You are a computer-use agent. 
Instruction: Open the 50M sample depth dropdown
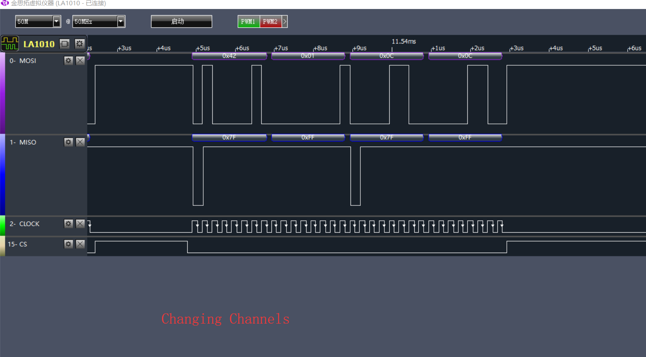point(56,22)
